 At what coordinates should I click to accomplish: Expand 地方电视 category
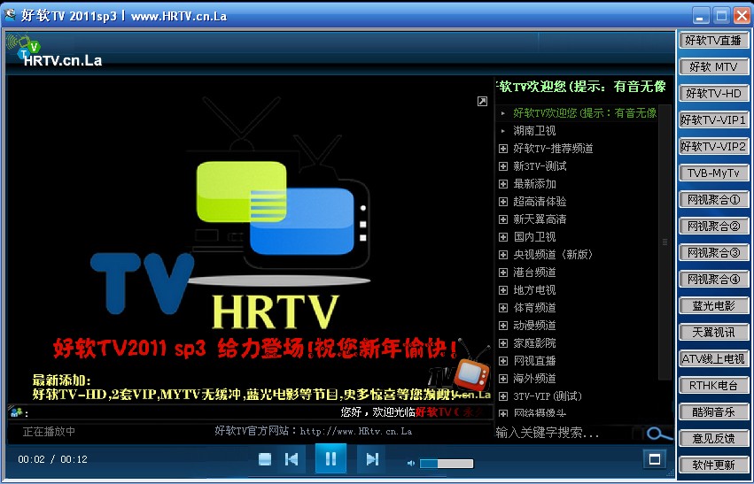click(503, 290)
